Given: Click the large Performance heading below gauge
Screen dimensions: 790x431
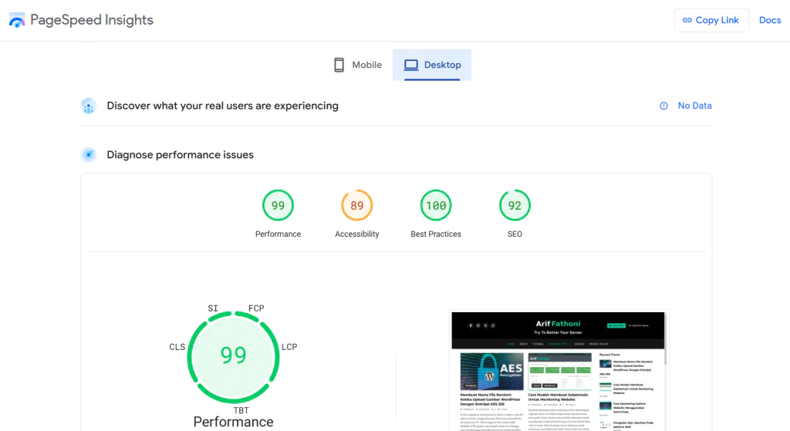Looking at the screenshot, I should coord(233,422).
